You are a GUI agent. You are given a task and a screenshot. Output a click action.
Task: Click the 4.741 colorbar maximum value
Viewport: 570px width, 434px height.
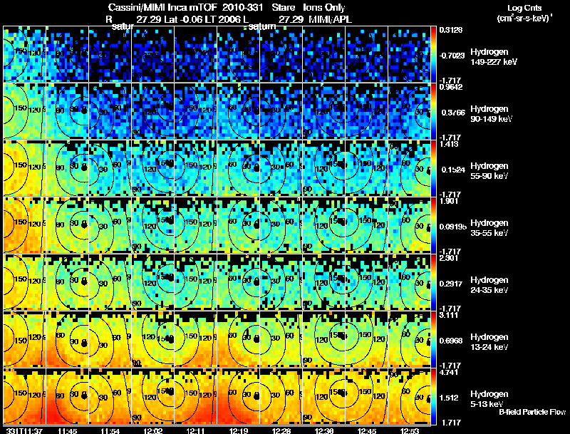coord(449,372)
